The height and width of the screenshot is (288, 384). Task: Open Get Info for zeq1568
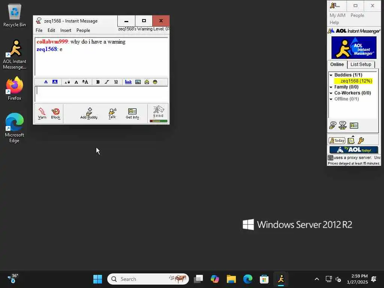click(x=132, y=114)
